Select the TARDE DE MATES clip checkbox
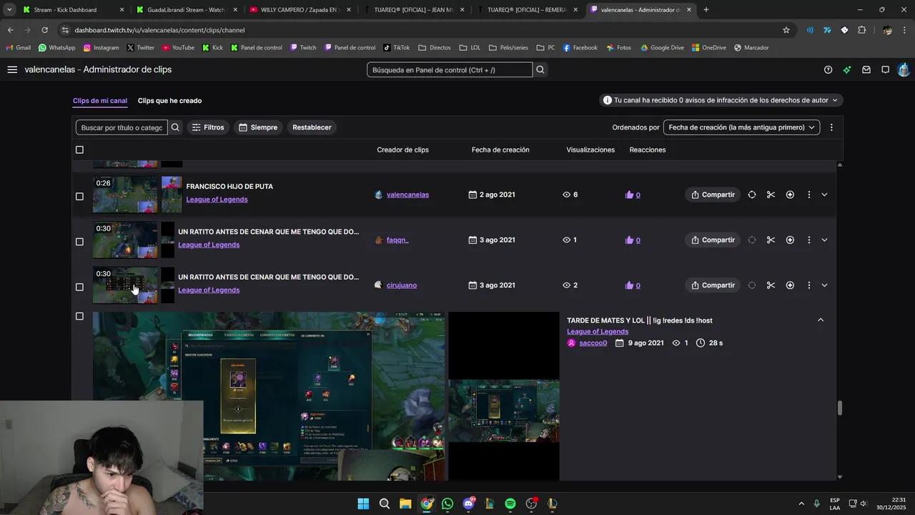 coord(79,316)
